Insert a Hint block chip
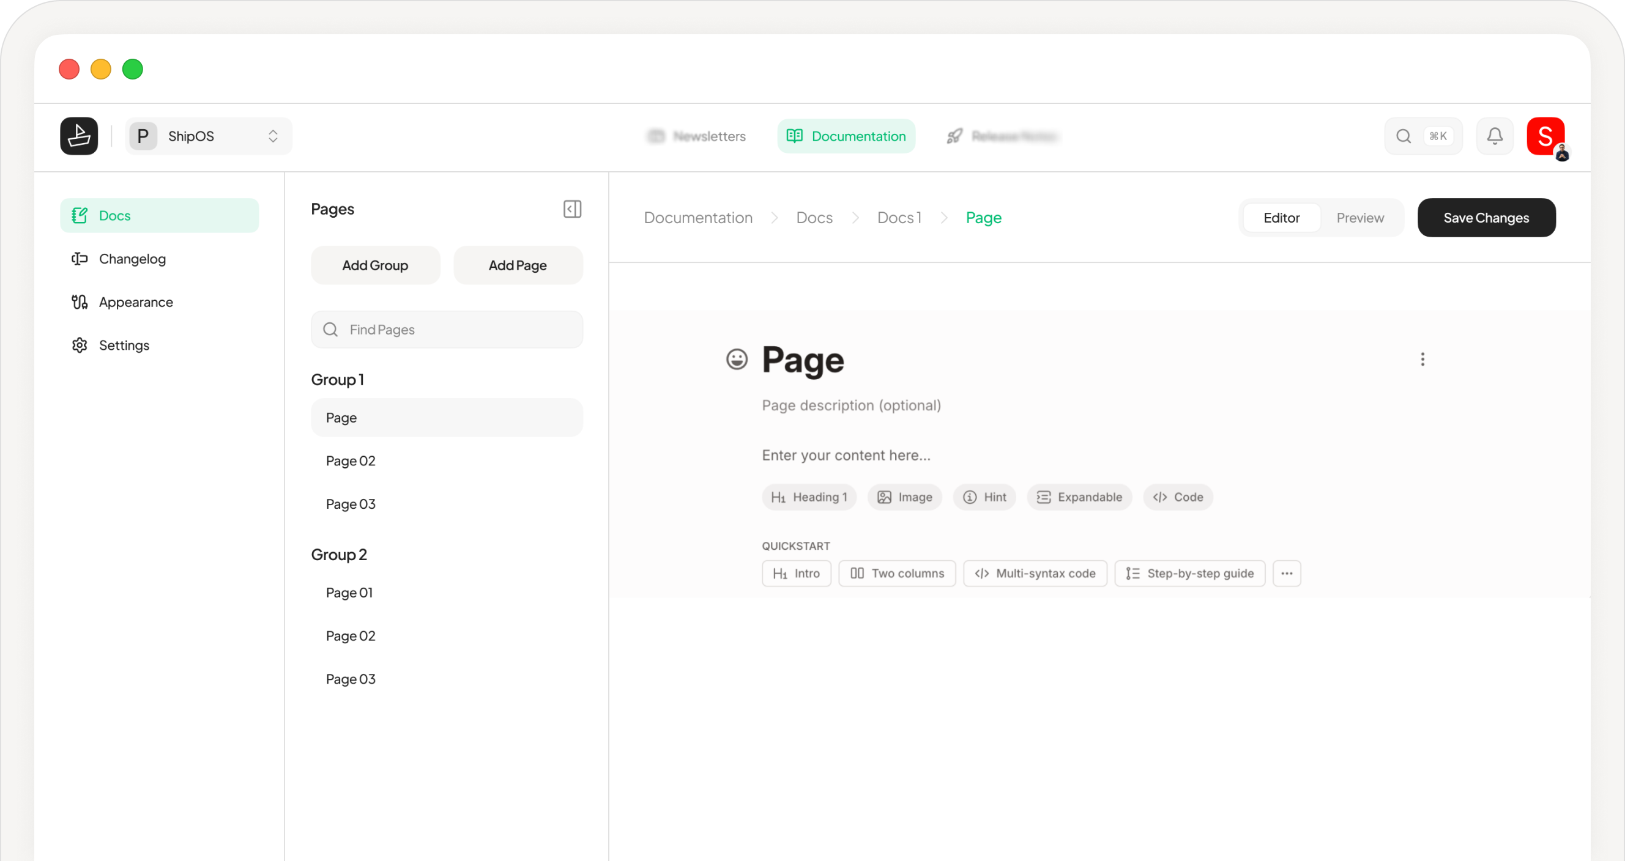Viewport: 1625px width, 861px height. 984,497
